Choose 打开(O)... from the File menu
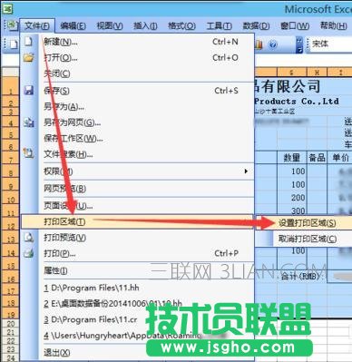 pos(137,57)
